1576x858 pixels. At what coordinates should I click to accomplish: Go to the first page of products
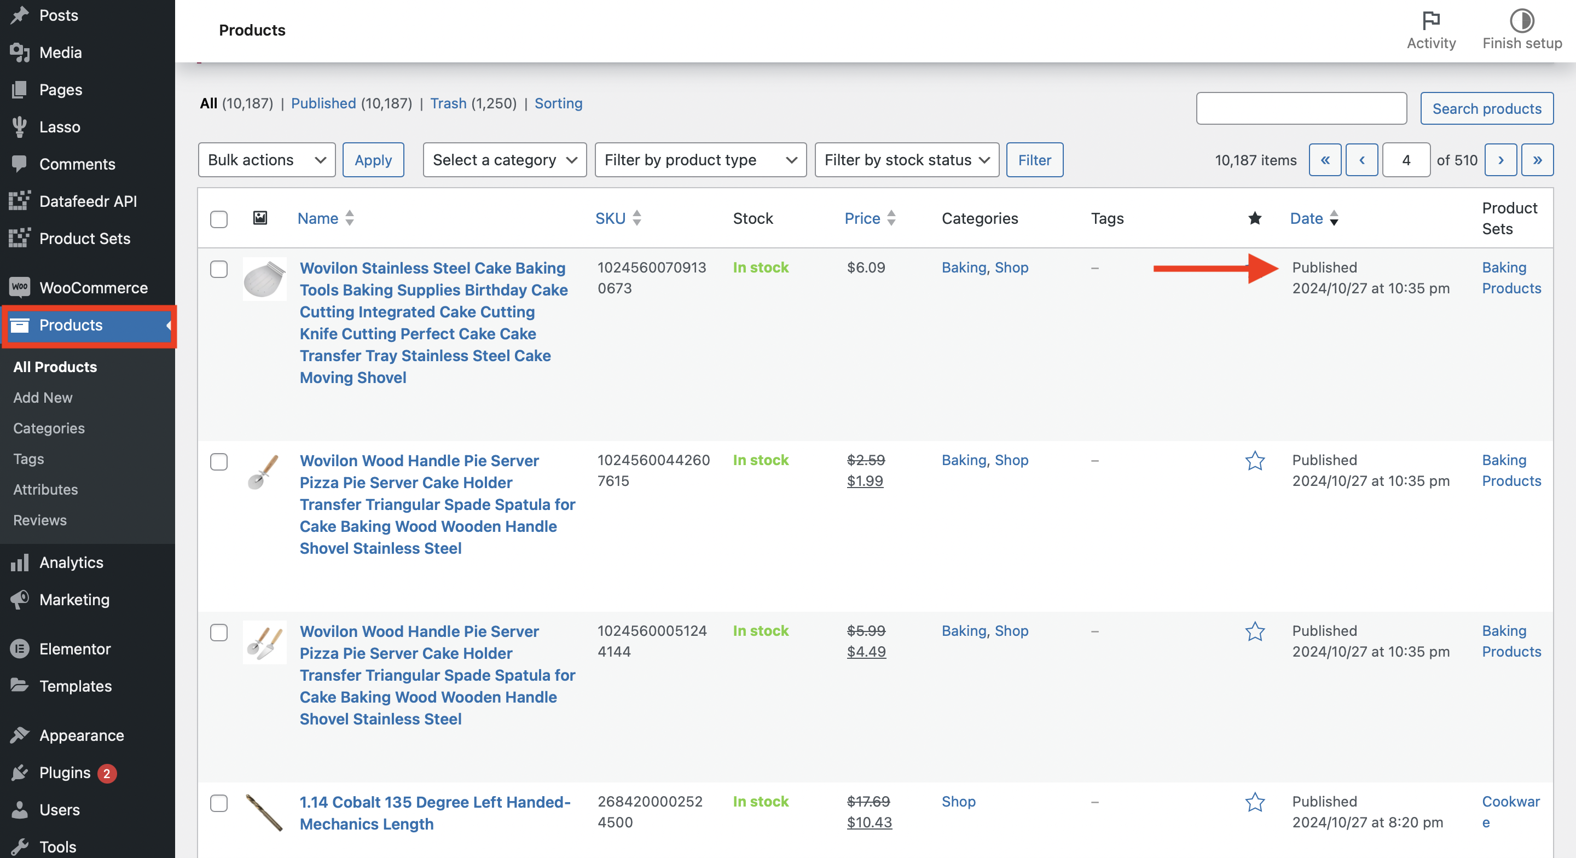[x=1325, y=160]
